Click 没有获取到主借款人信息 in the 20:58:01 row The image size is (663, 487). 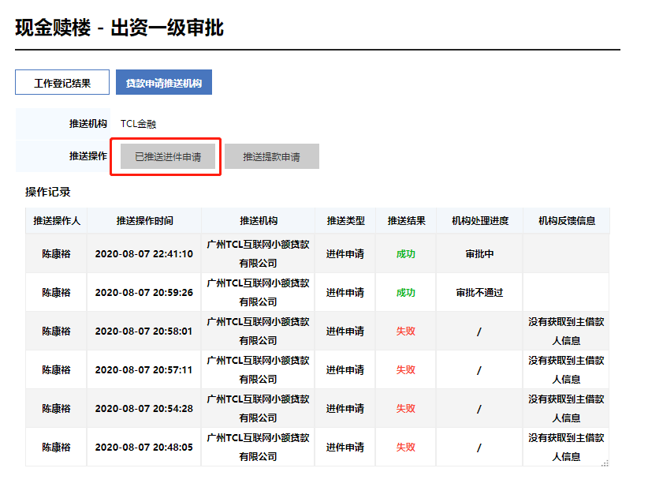point(566,332)
